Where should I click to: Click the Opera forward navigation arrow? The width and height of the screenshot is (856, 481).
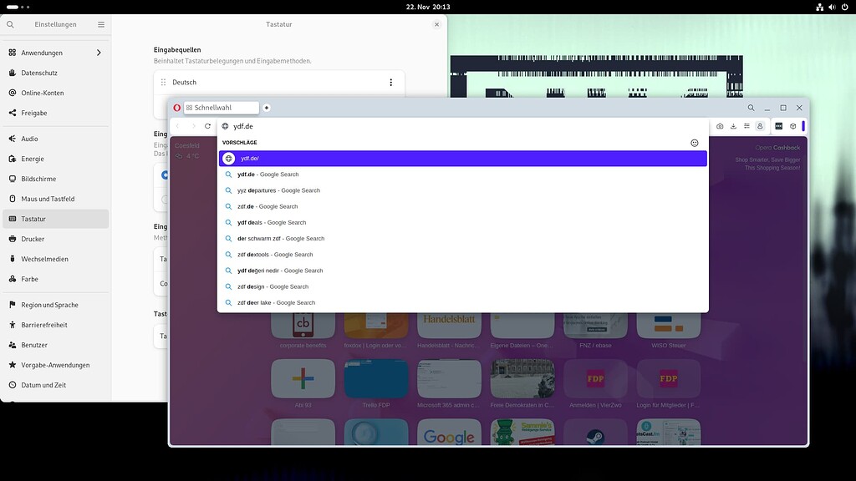[x=193, y=126]
